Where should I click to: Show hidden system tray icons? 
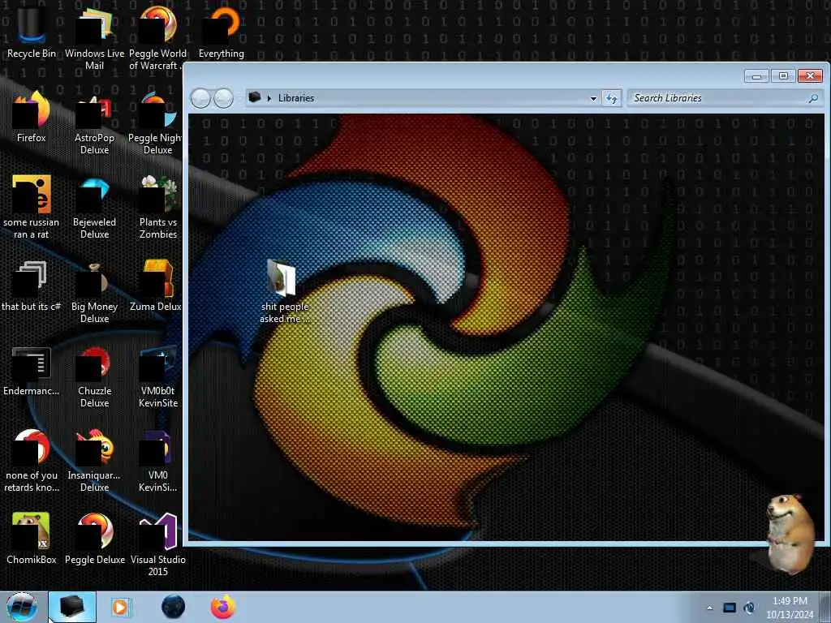709,608
